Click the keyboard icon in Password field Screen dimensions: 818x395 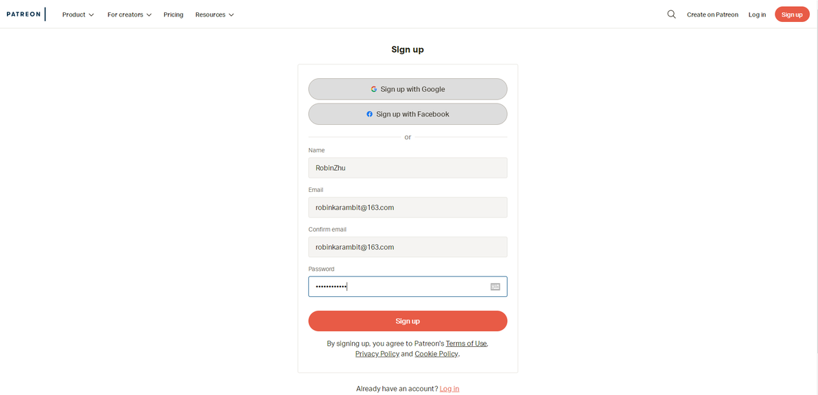point(495,287)
